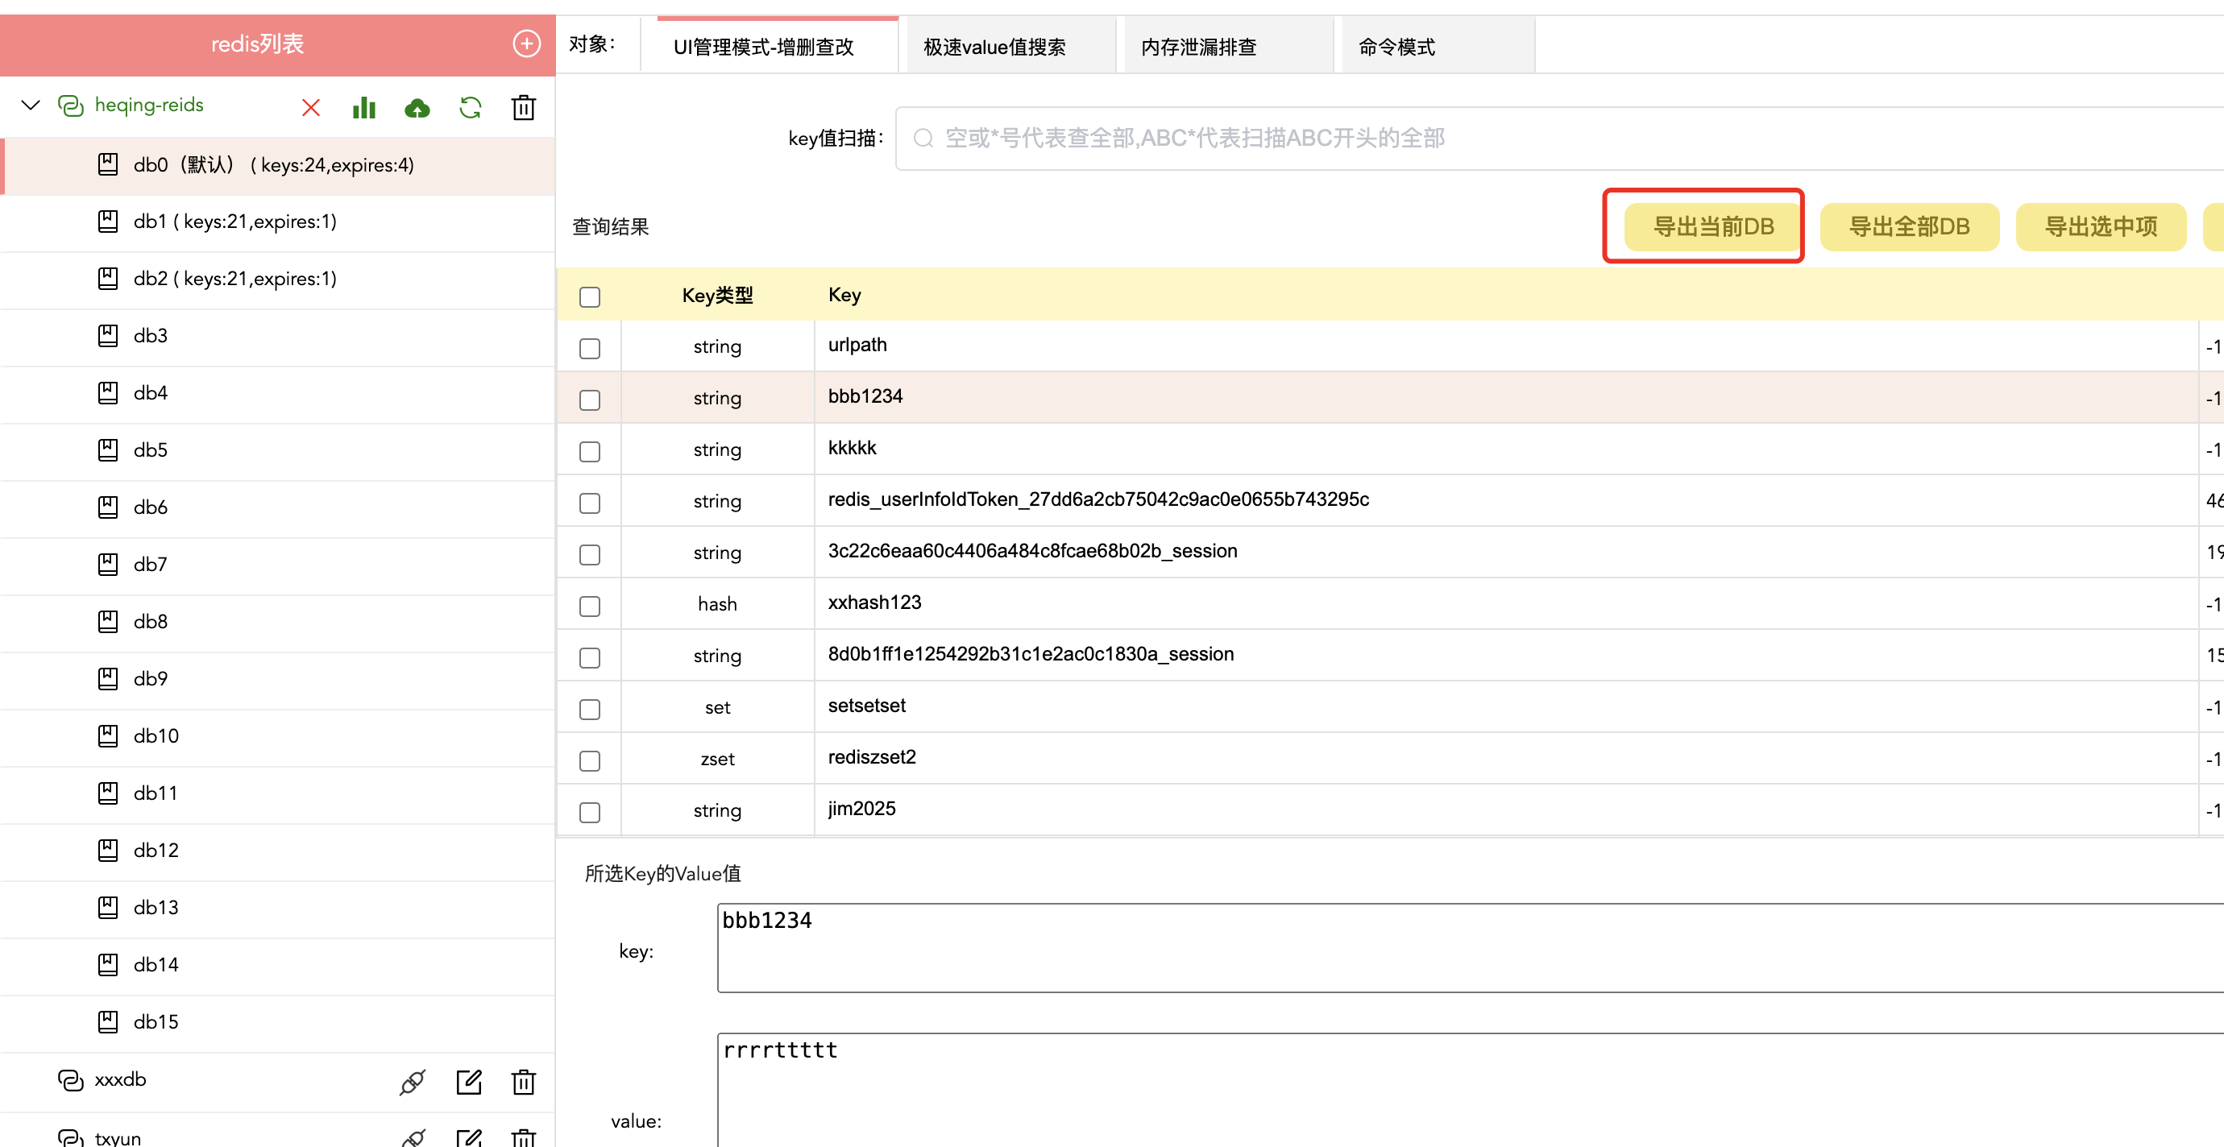Click the 导出当前DB button

(1713, 227)
